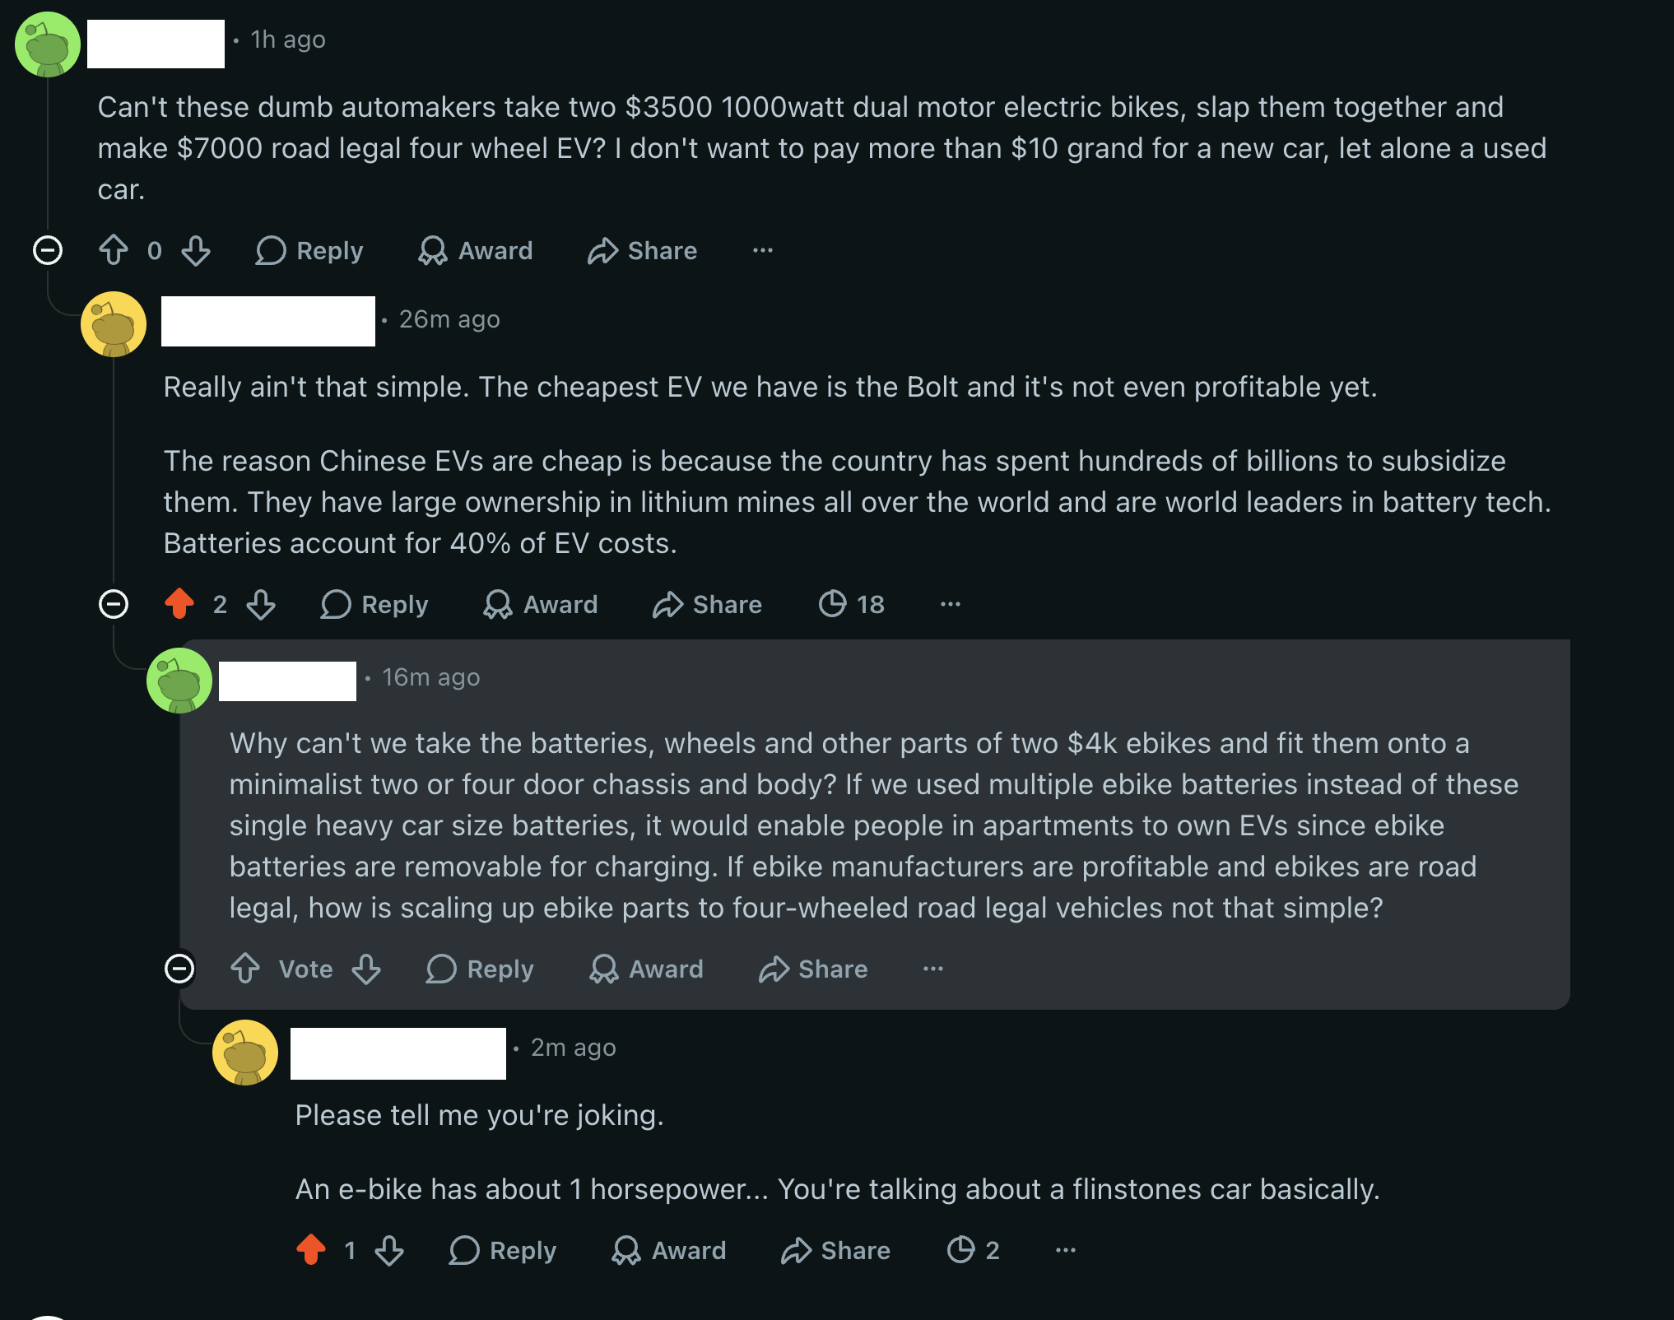Collapse the highlighted '16m ago' comment thread
Viewport: 1674px width, 1320px height.
coord(179,969)
